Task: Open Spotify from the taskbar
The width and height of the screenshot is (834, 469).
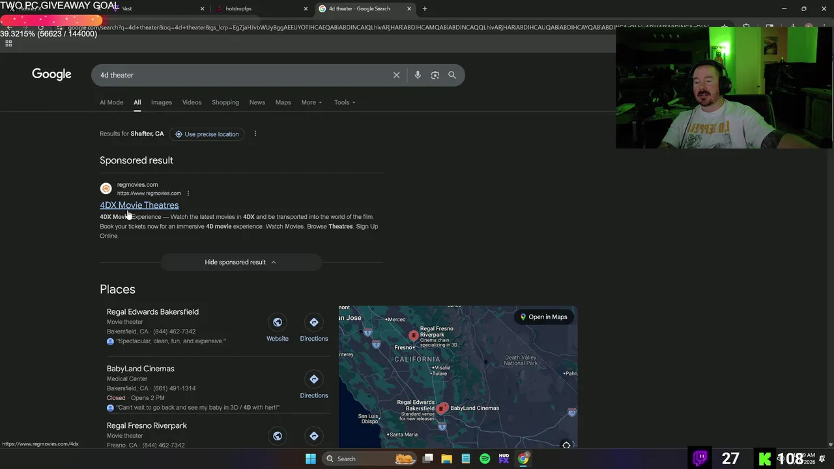Action: pyautogui.click(x=485, y=459)
